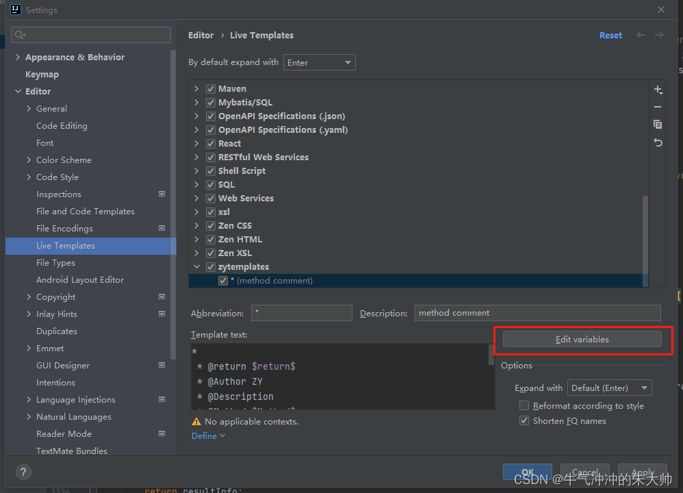
Task: Click project-level icon beside File Encodings
Action: [x=162, y=228]
